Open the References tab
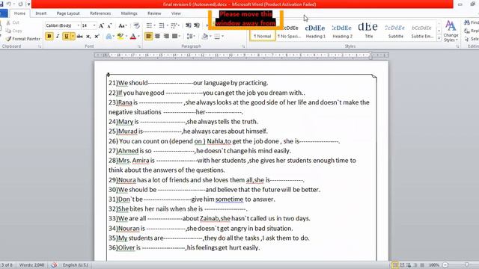 pyautogui.click(x=100, y=13)
